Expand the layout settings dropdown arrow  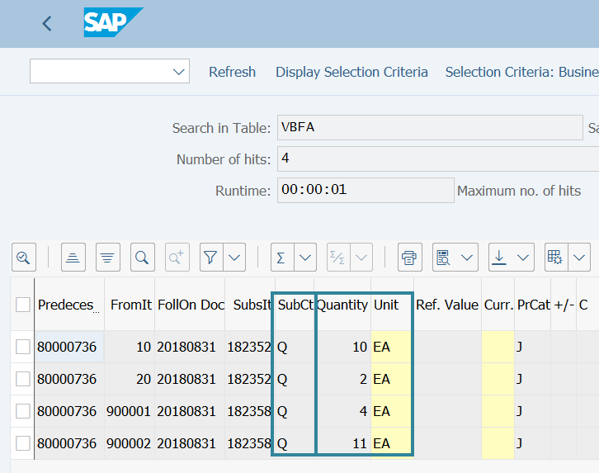(579, 257)
